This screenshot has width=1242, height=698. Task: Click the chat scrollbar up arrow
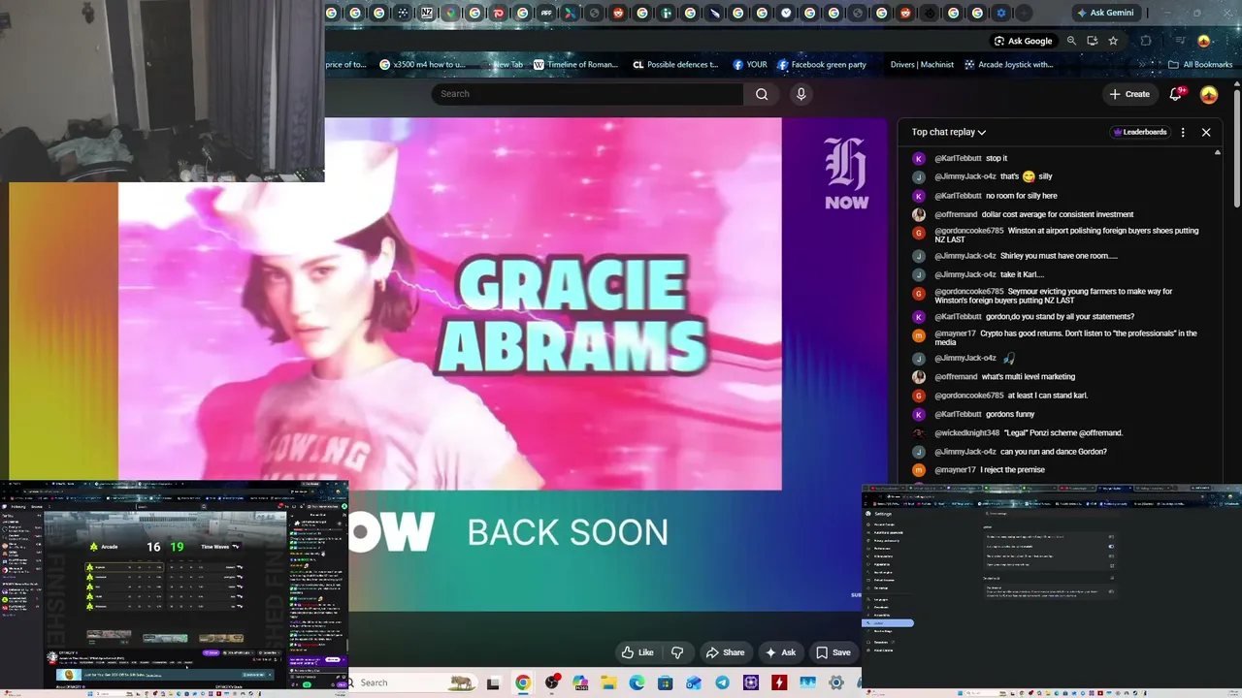[x=1218, y=152]
